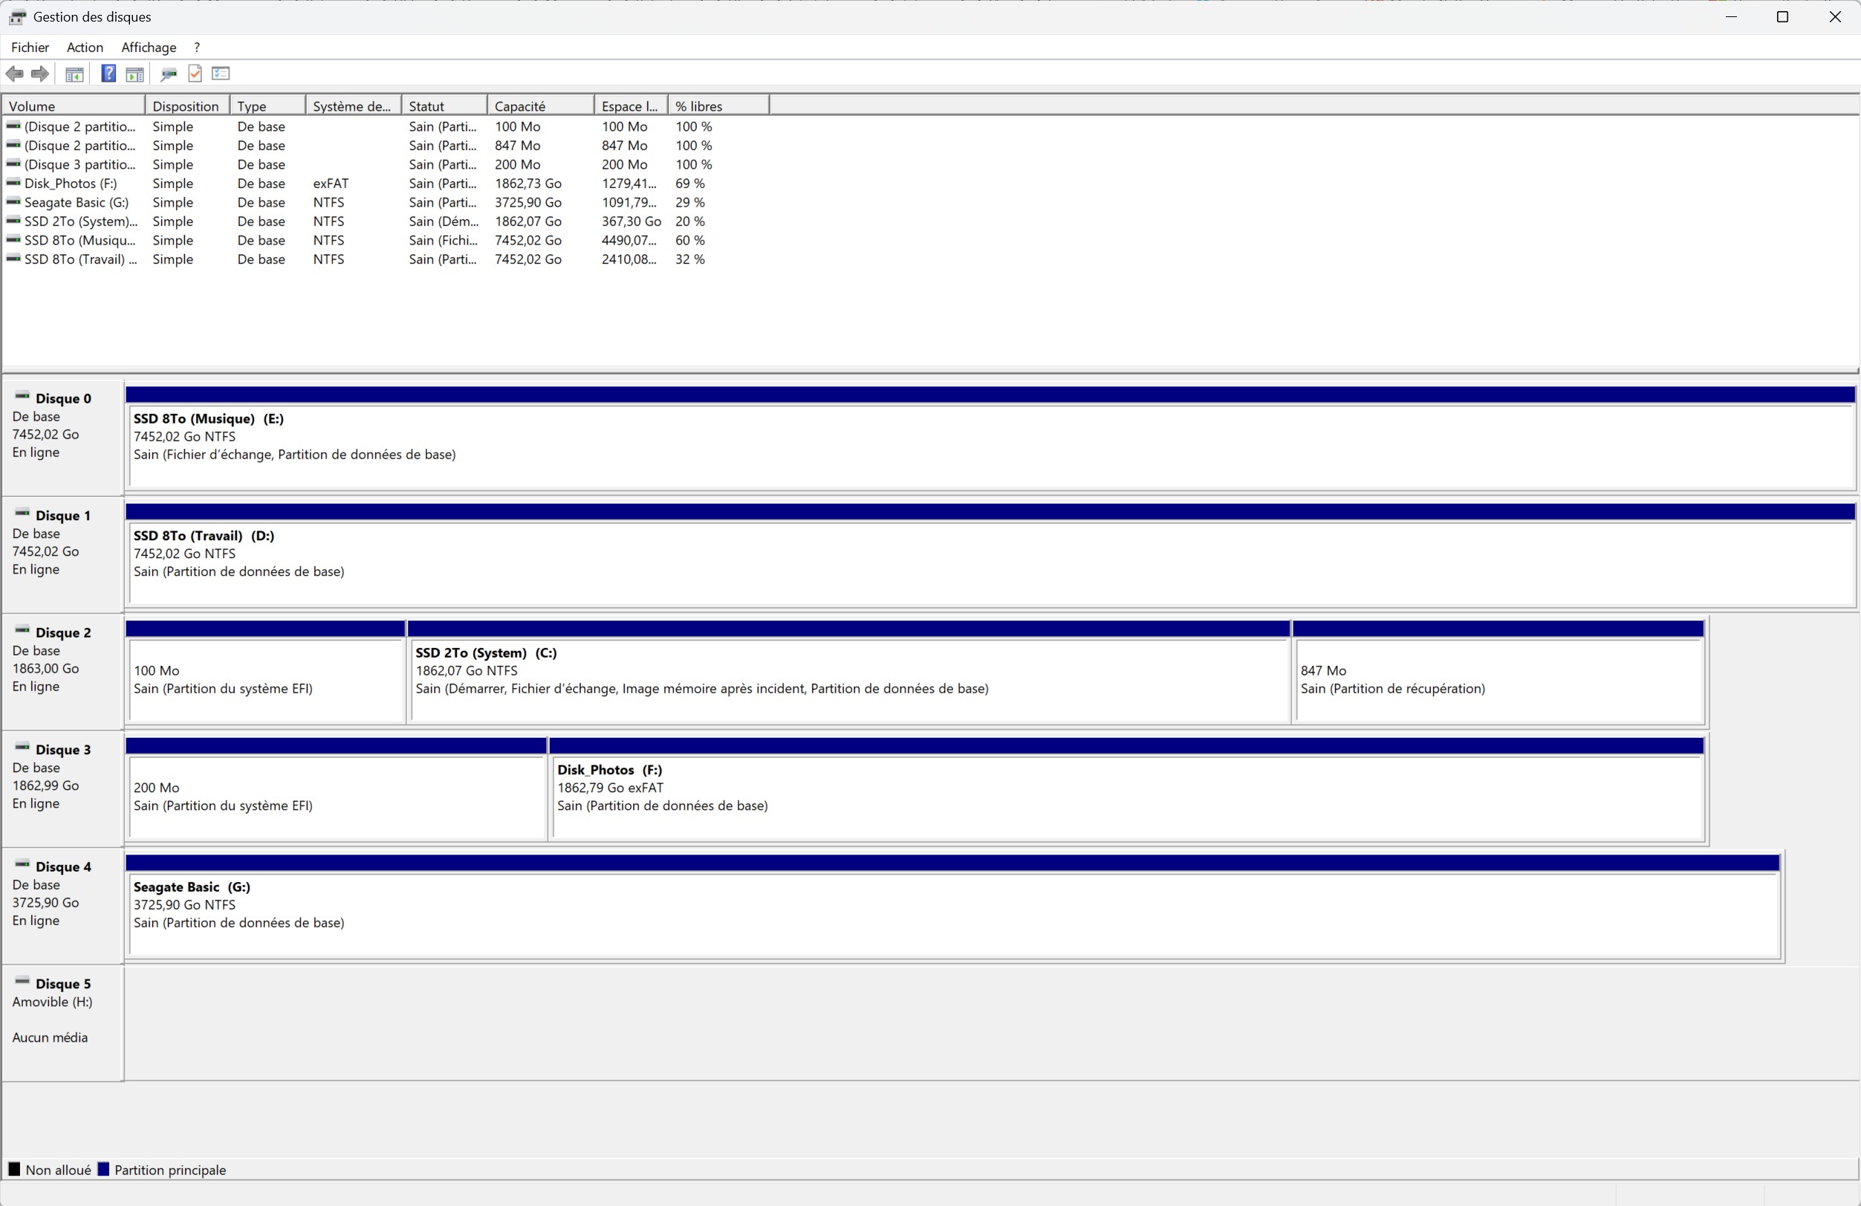Select the Disque 5 removable disk icon
The height and width of the screenshot is (1206, 1861).
(x=22, y=982)
